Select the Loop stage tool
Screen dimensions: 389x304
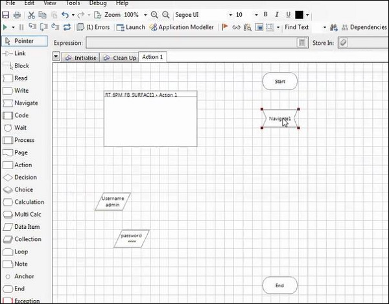coord(21,251)
